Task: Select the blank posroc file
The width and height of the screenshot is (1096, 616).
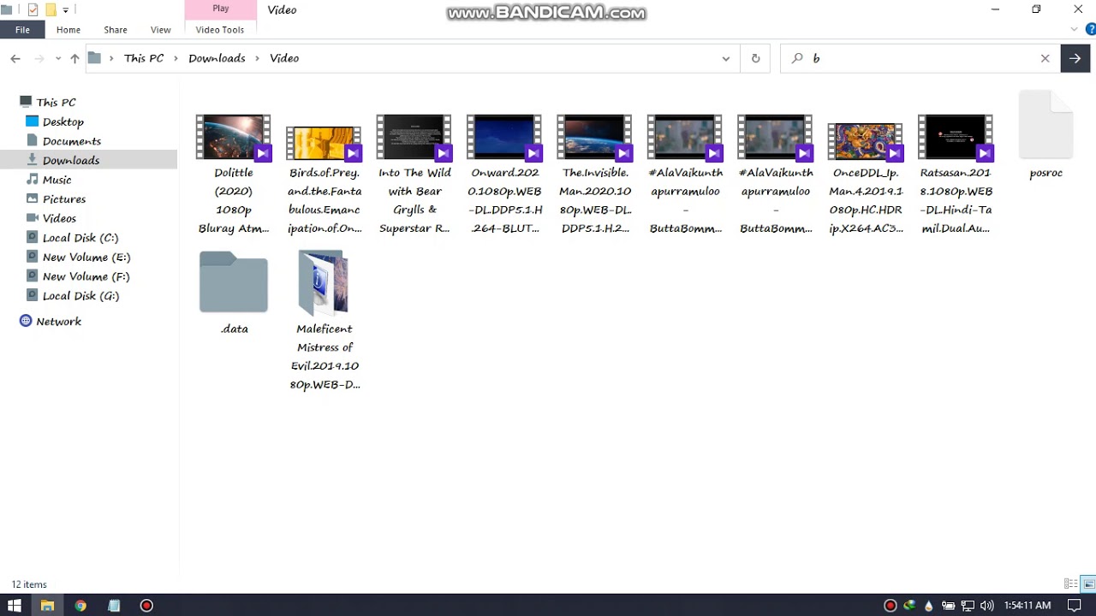Action: click(x=1045, y=135)
